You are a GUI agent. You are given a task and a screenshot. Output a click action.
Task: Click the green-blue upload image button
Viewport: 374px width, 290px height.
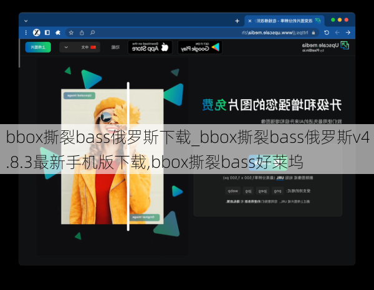point(38,47)
